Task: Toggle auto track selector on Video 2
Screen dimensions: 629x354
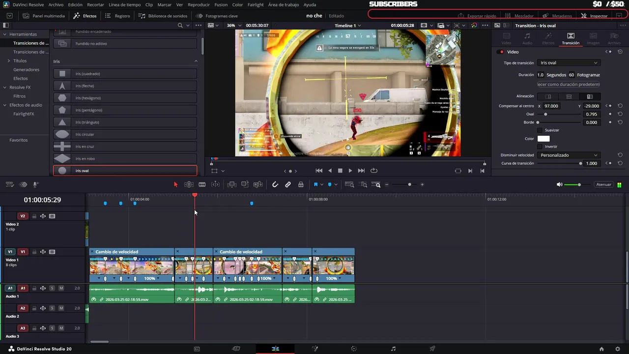Action: pos(43,216)
